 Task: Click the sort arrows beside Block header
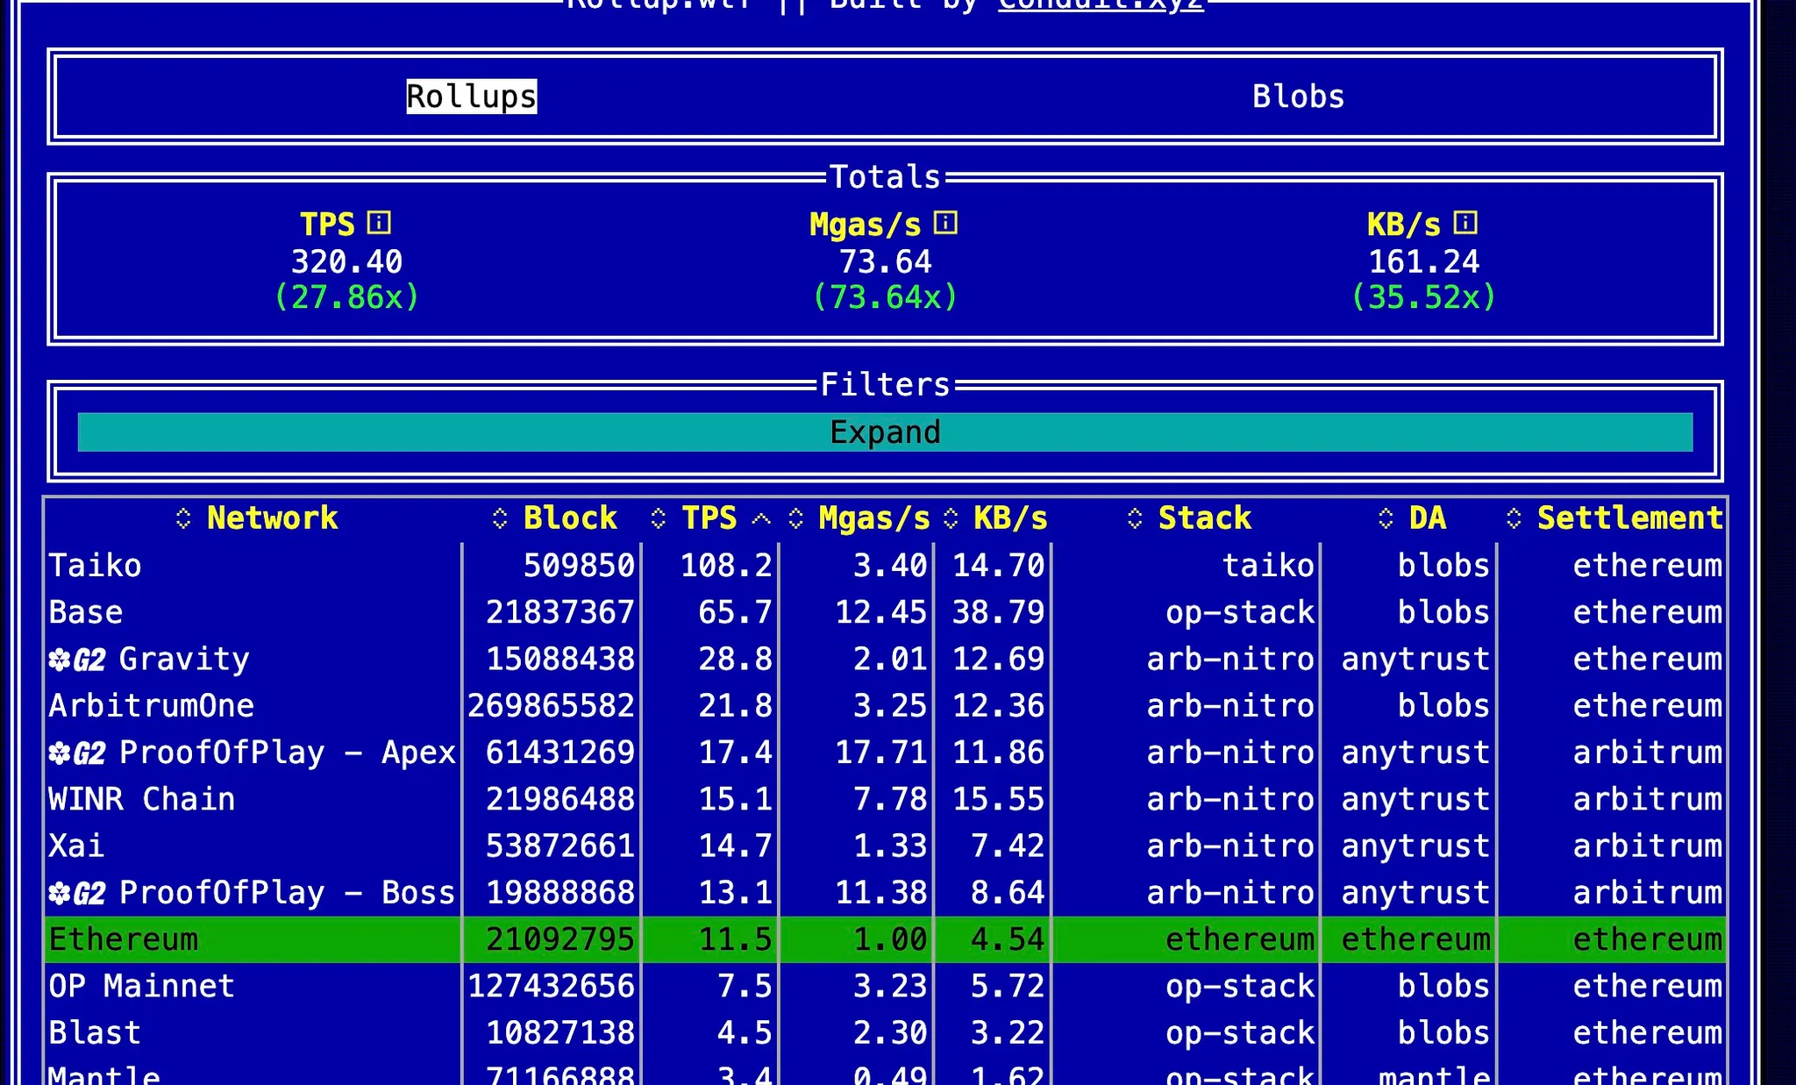point(500,518)
